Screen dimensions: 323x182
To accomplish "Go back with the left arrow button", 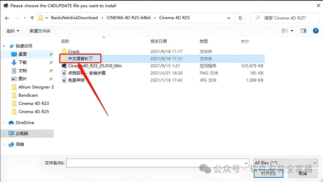I will tap(7, 18).
